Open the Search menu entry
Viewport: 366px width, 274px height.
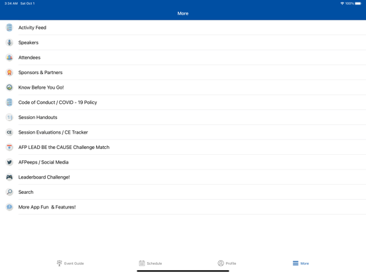click(x=183, y=192)
